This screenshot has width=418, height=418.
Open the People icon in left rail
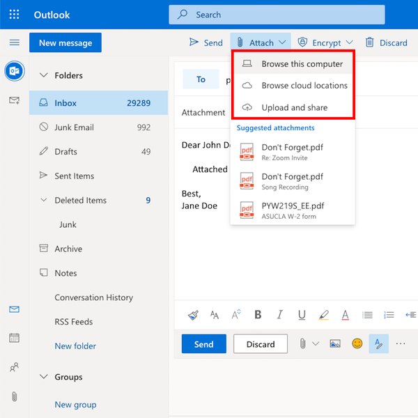pos(14,367)
